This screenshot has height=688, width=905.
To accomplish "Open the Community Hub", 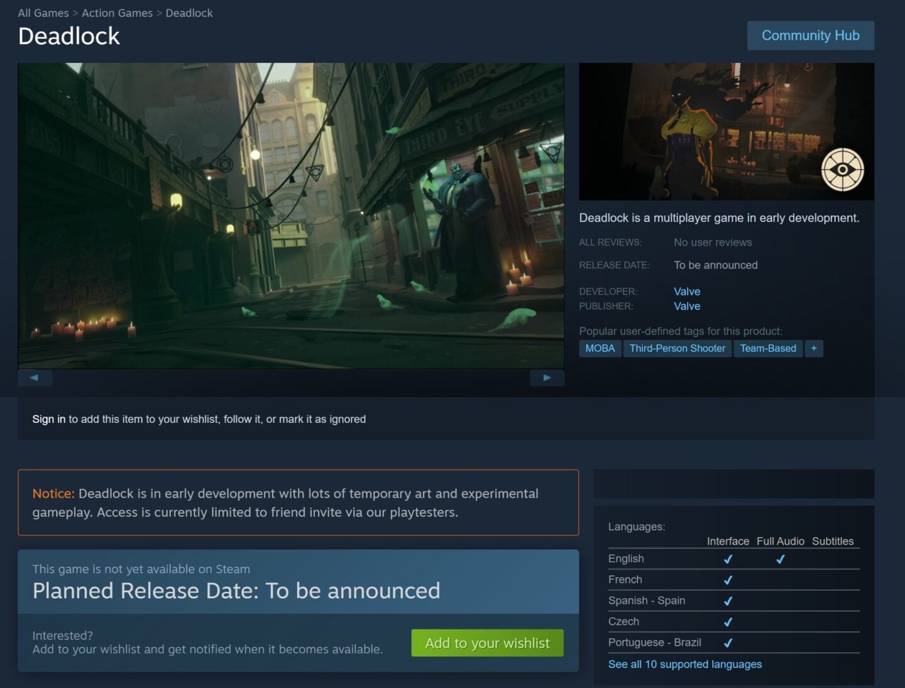I will click(x=810, y=35).
